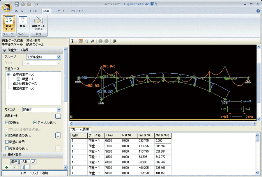Click 編集モードに戻る ribbon button
Screen dimensions: 262x177
tap(39, 24)
